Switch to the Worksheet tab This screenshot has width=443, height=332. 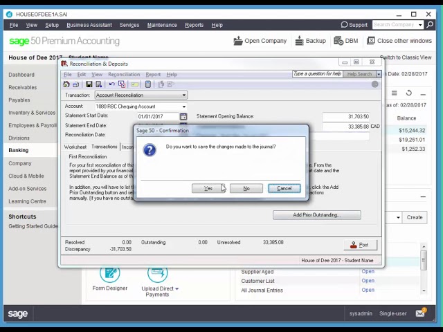75,147
